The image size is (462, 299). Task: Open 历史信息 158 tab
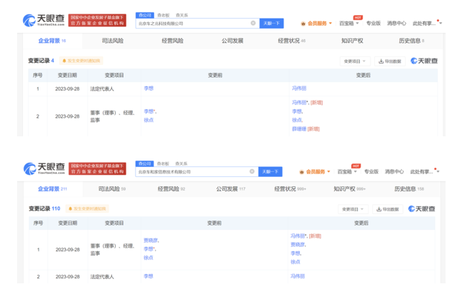(x=409, y=189)
